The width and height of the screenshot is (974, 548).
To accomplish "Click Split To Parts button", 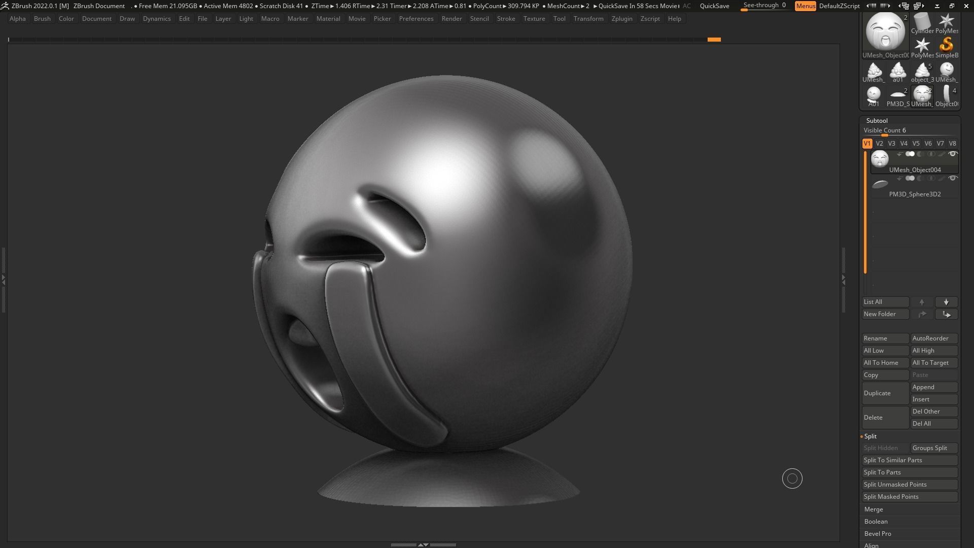I will 910,472.
